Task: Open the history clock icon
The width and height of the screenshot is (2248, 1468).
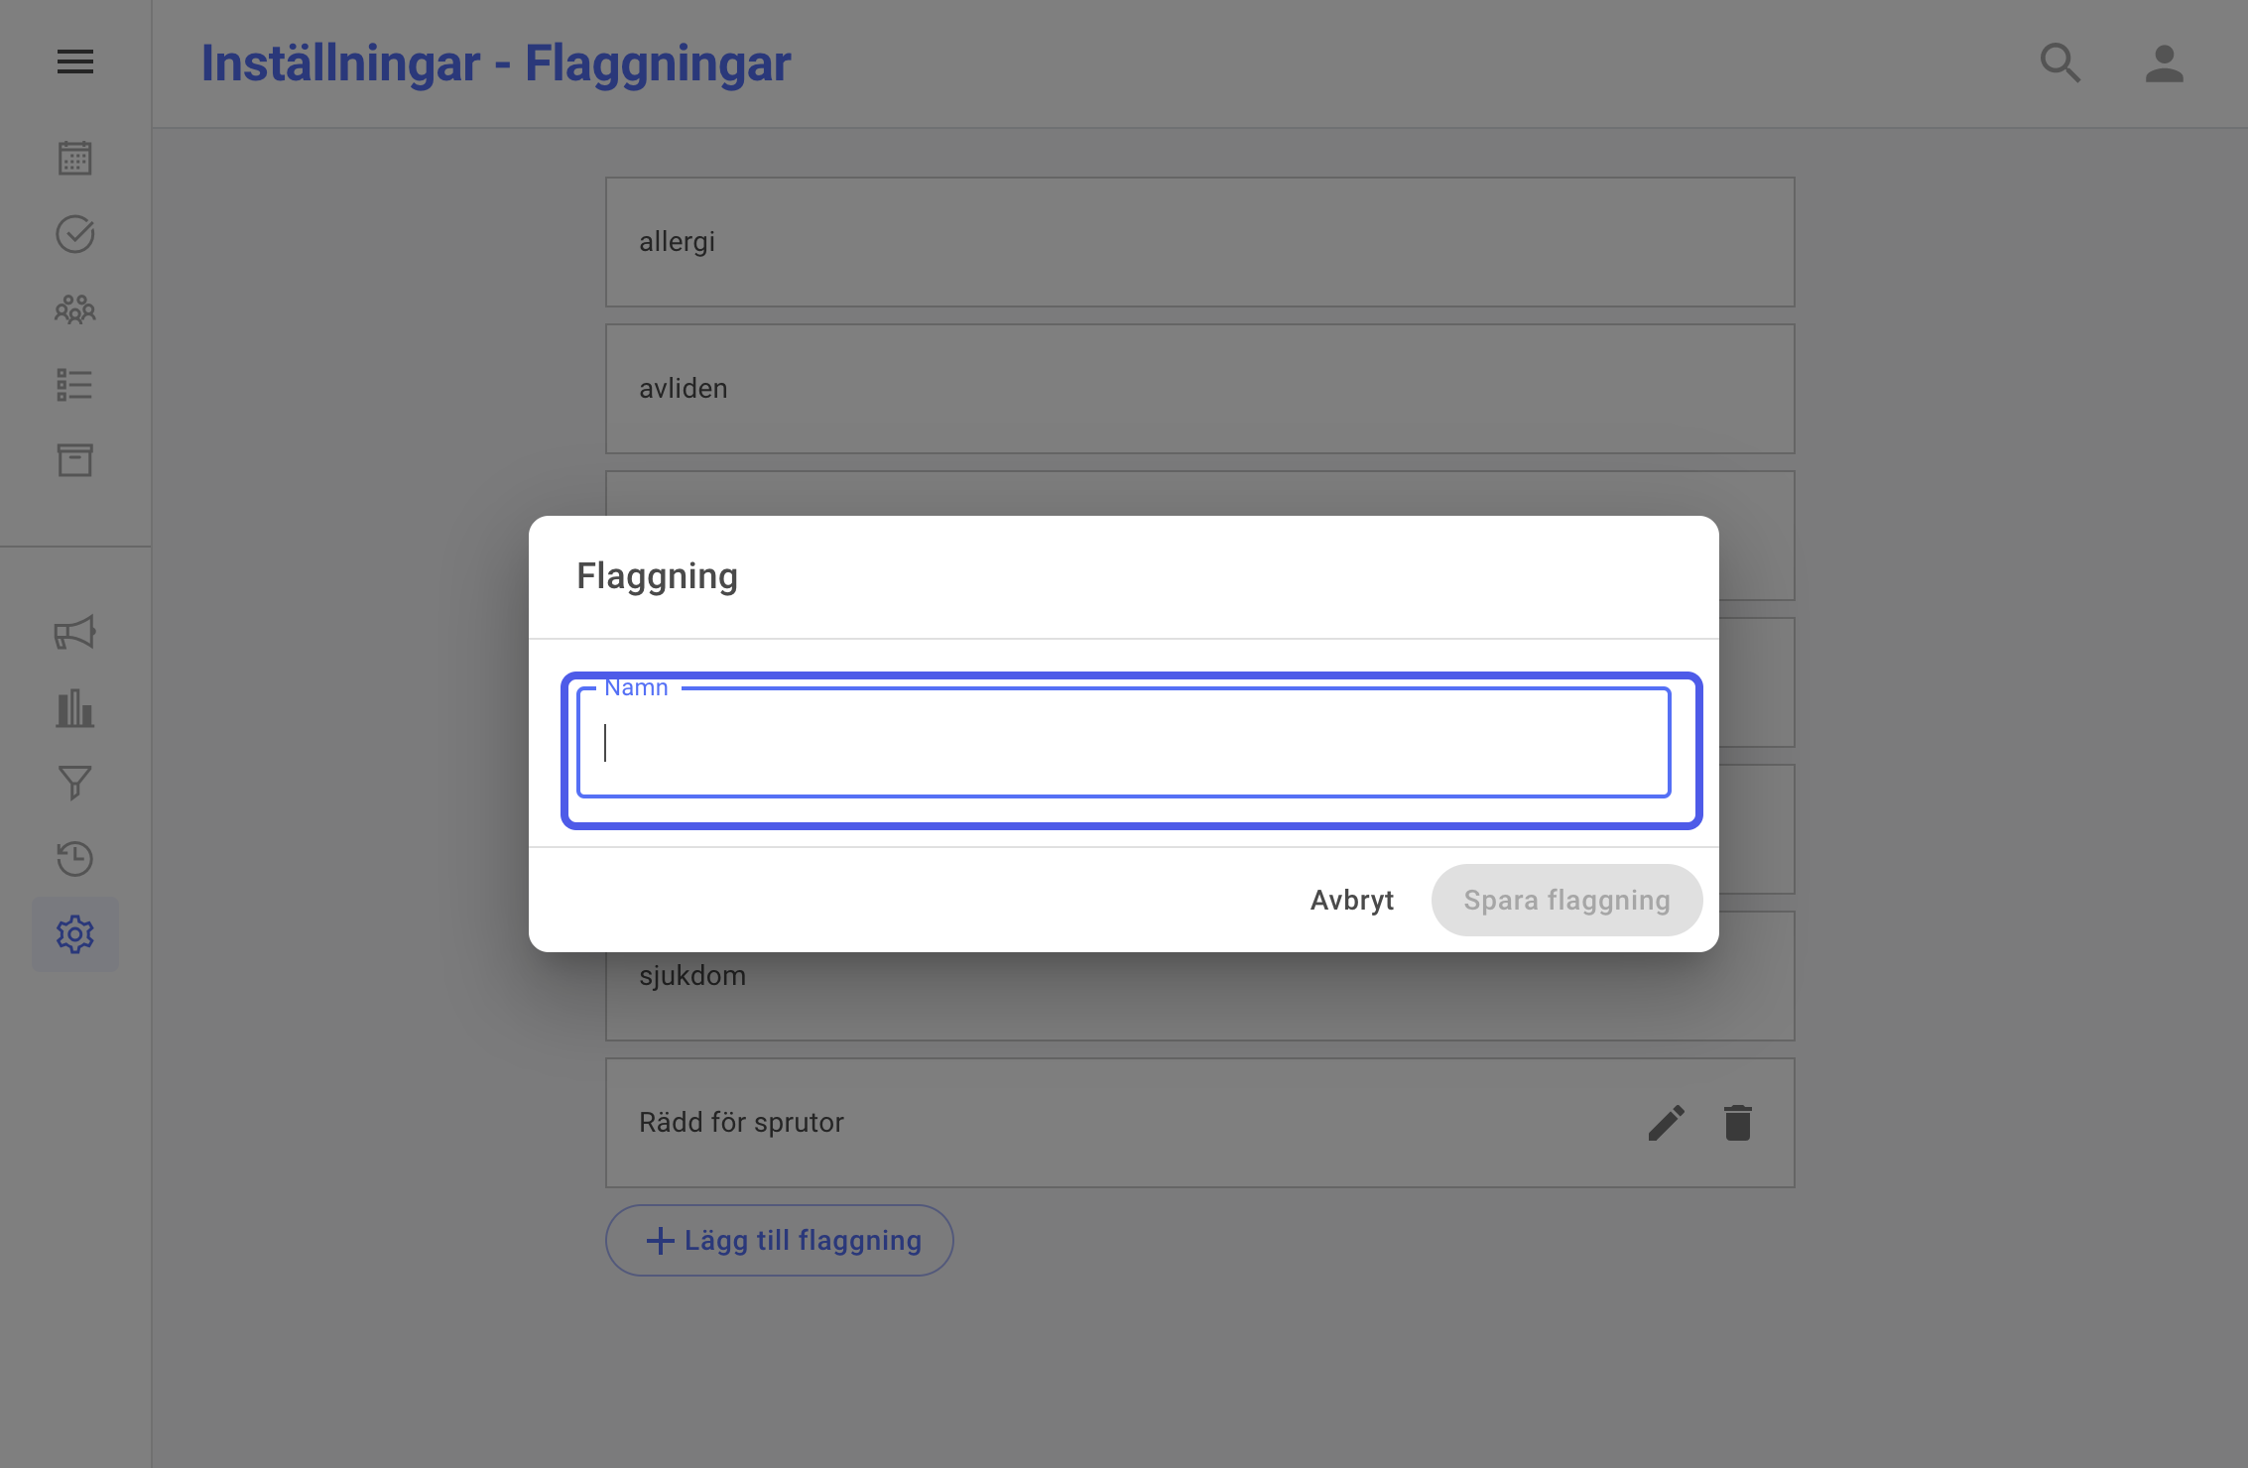Action: pos(75,859)
